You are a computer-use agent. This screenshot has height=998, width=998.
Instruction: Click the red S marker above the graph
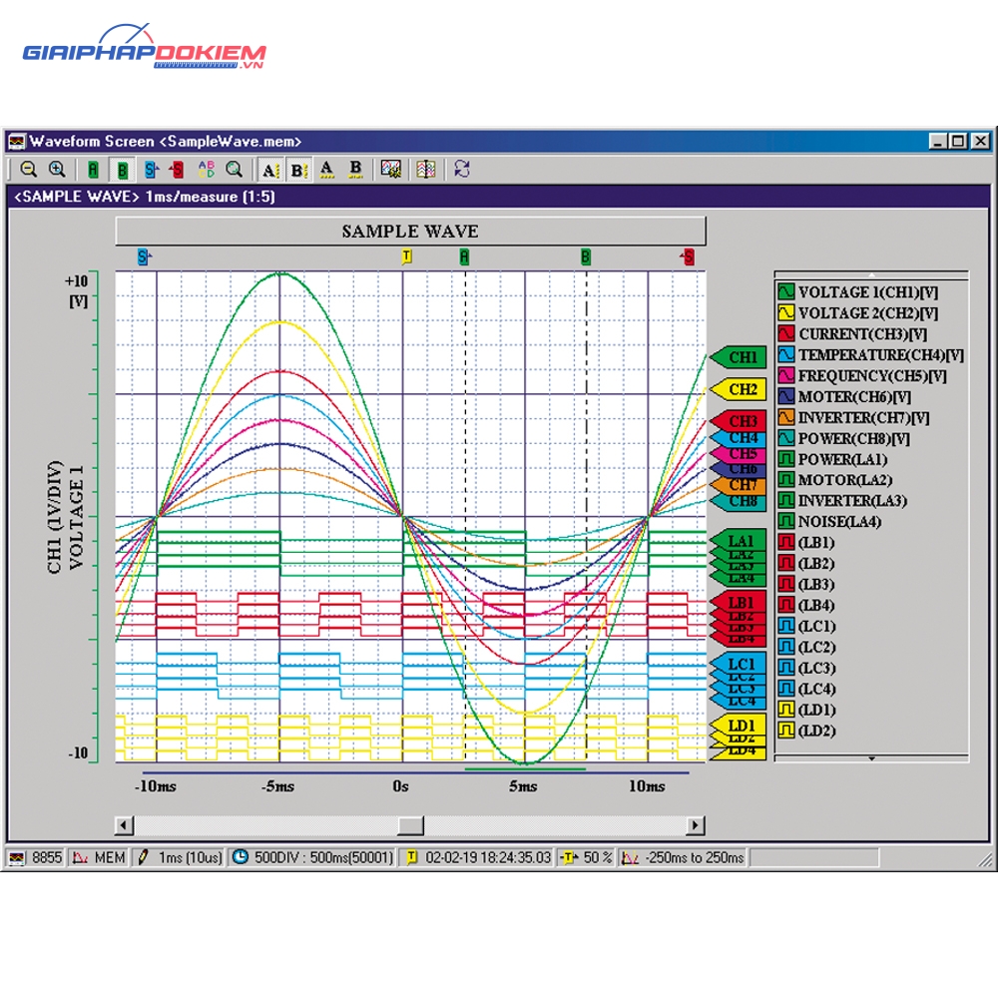688,257
